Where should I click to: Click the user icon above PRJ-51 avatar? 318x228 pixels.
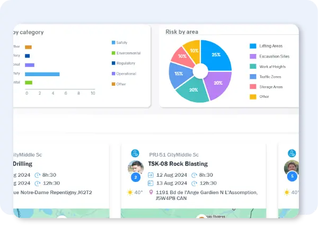[136, 153]
